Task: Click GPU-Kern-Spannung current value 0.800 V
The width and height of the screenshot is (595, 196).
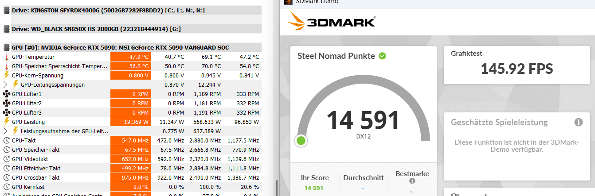Action: pyautogui.click(x=130, y=75)
